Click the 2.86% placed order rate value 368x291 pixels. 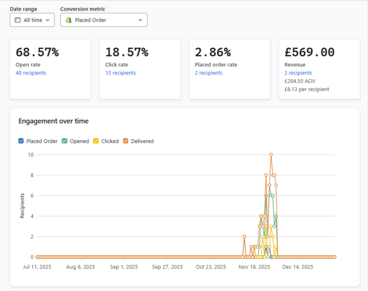tap(213, 52)
